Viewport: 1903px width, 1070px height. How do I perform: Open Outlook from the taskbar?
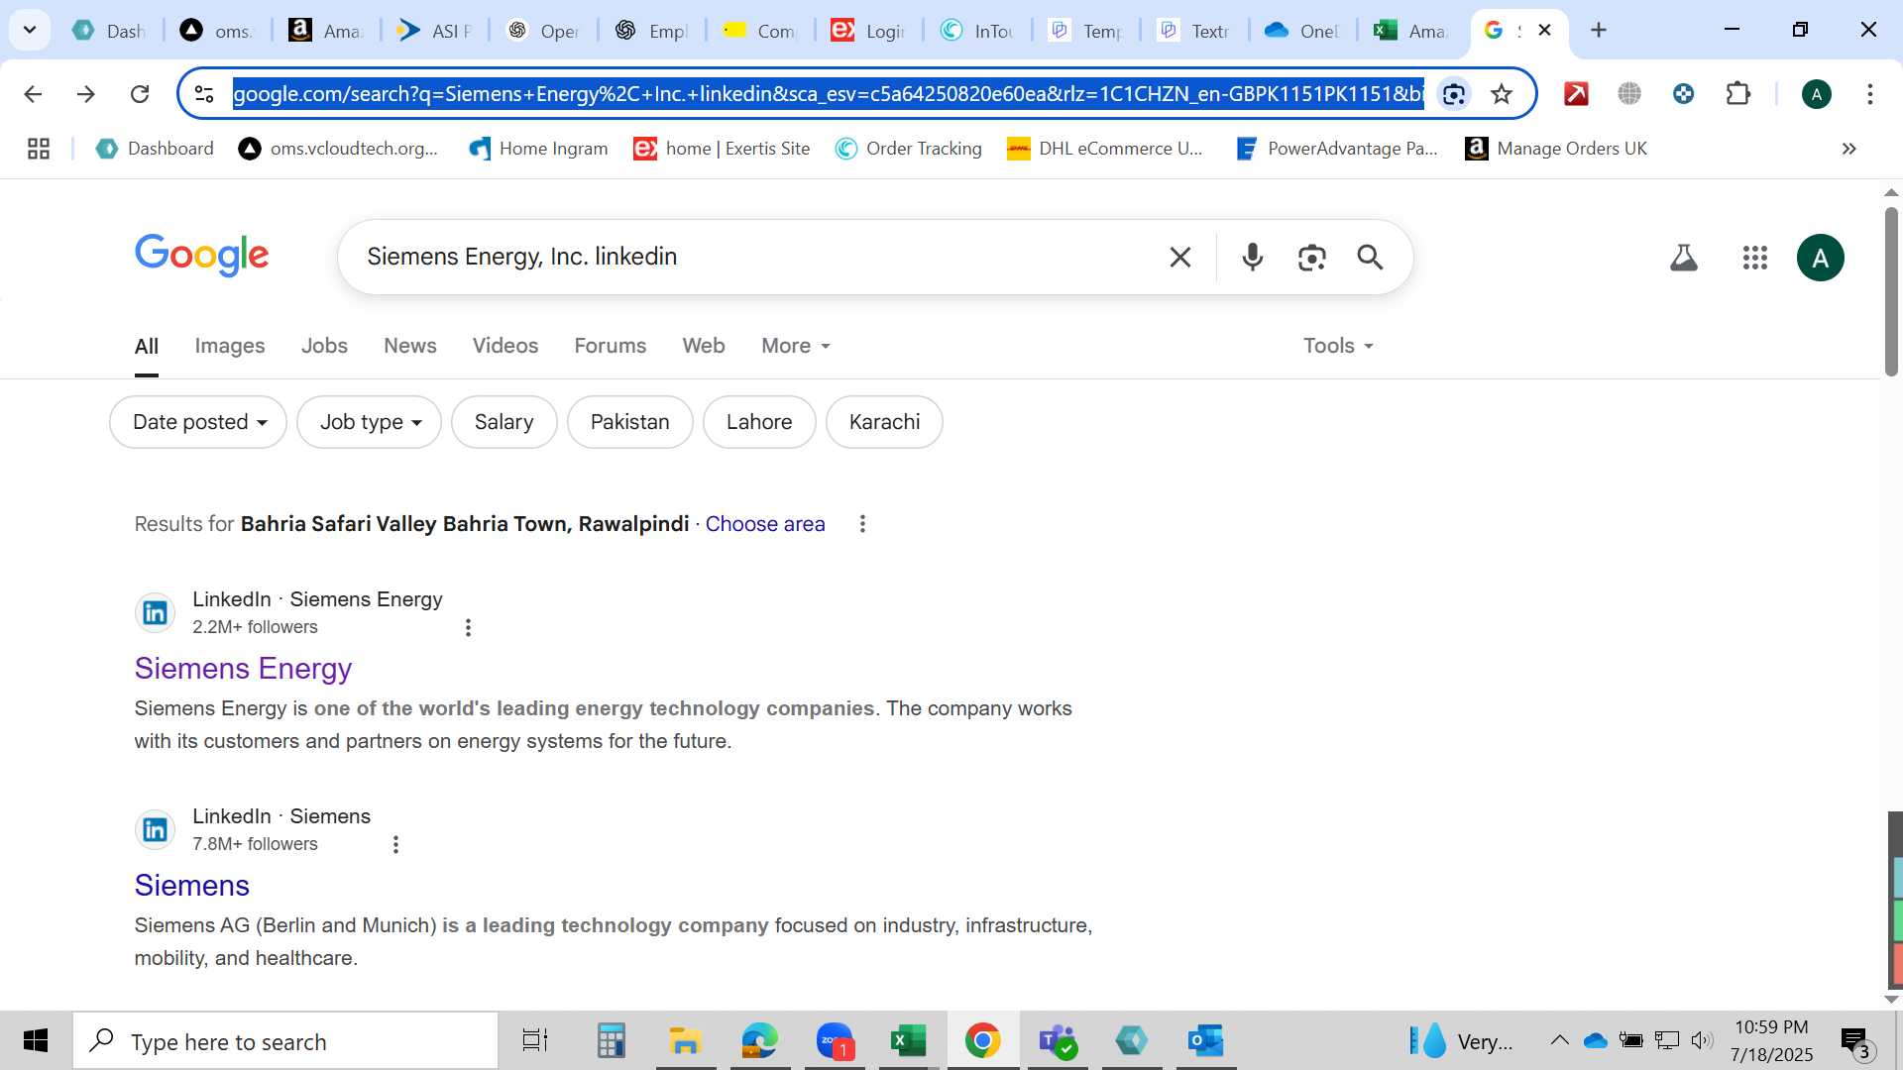point(1206,1041)
